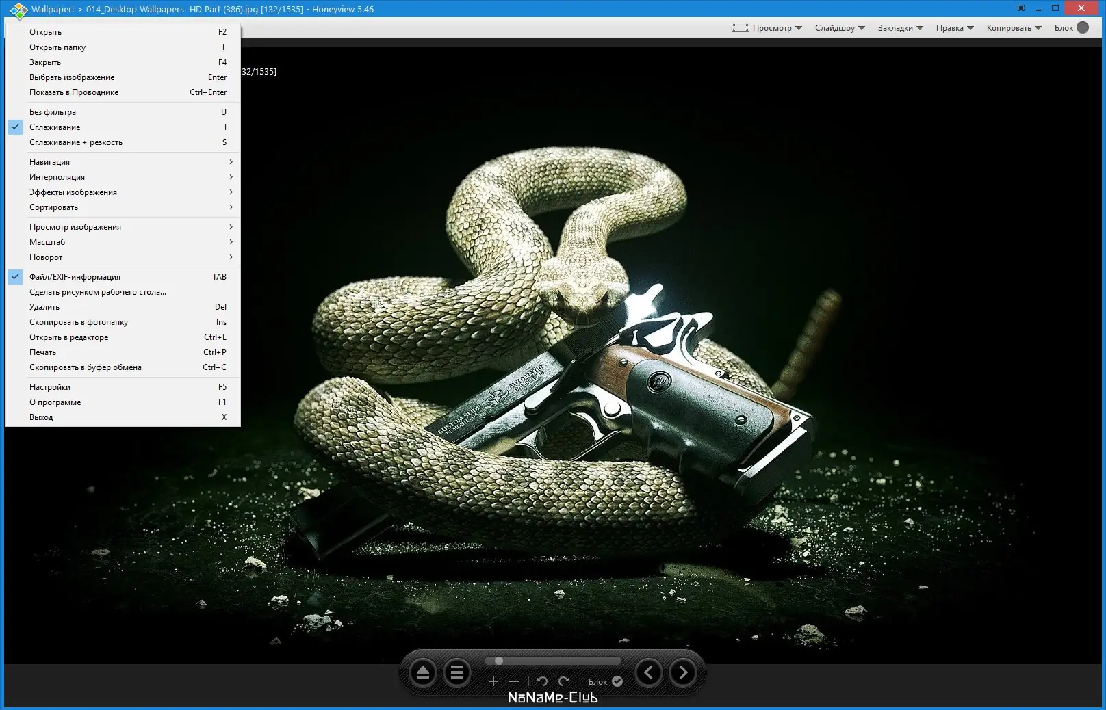Viewport: 1106px width, 710px height.
Task: Rotate the image clockwise
Action: tap(563, 681)
